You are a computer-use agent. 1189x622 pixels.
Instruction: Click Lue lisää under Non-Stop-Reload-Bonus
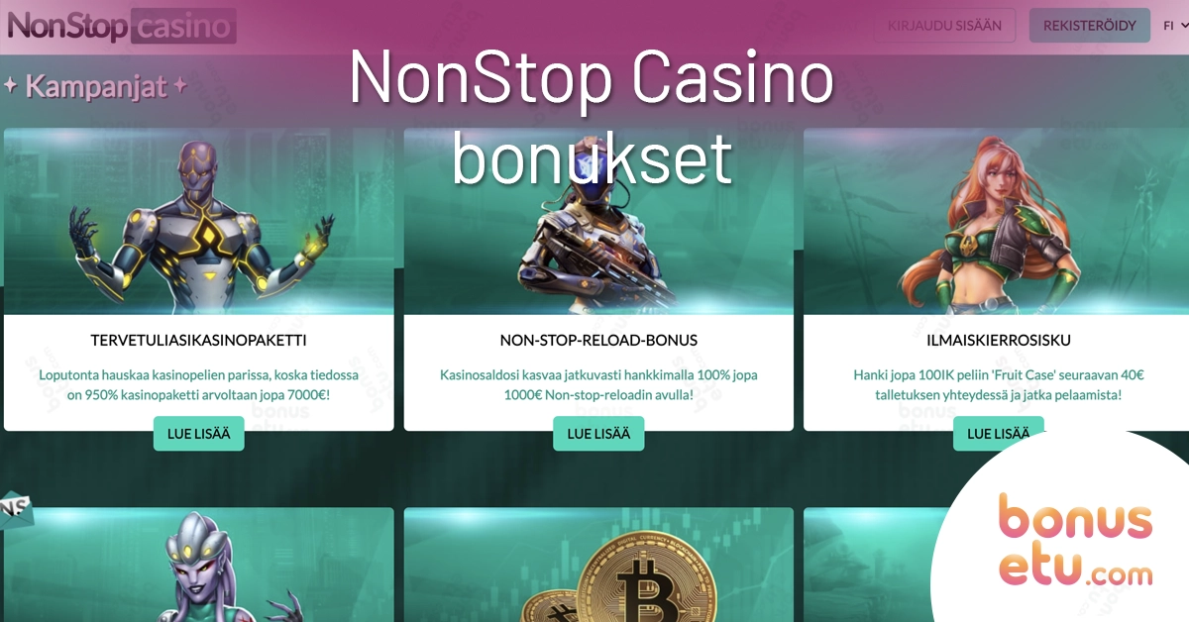598,433
